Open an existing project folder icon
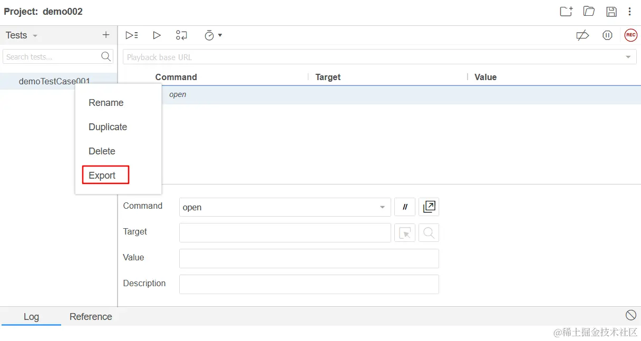The width and height of the screenshot is (641, 341). [x=589, y=12]
